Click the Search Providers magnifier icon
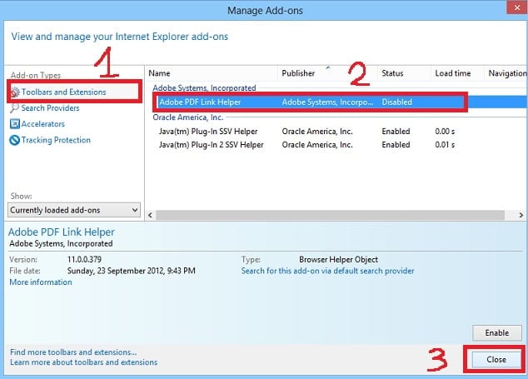This screenshot has height=379, width=528. 14,108
